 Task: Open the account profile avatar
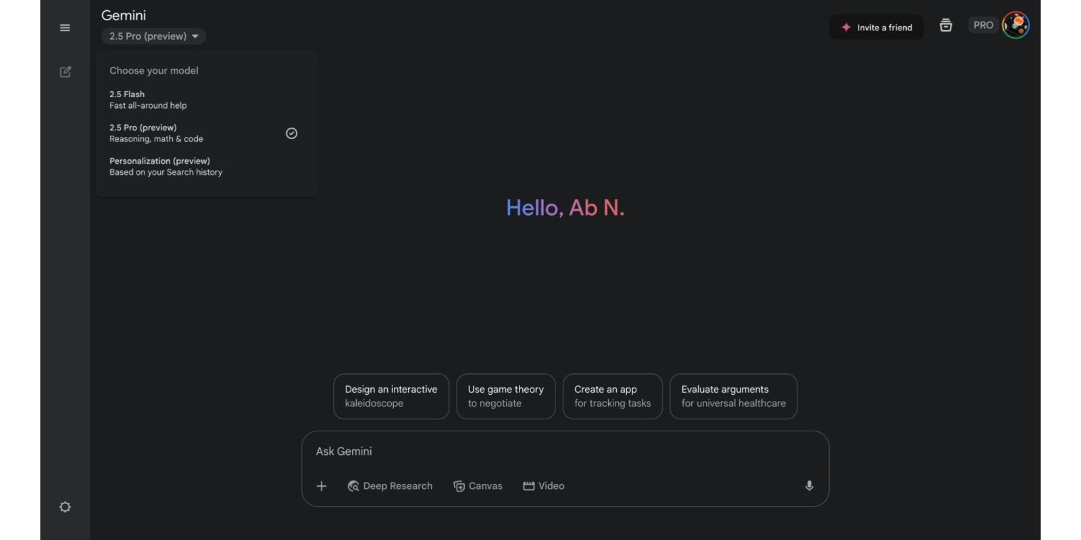click(1015, 26)
